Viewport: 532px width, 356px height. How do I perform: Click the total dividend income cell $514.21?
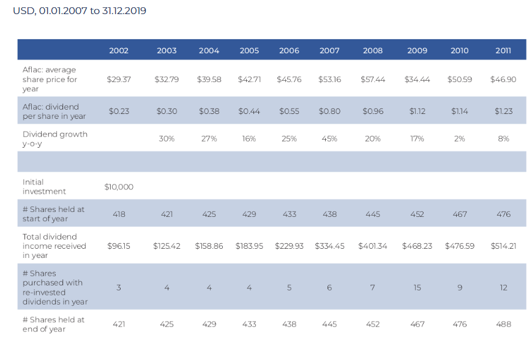[503, 246]
